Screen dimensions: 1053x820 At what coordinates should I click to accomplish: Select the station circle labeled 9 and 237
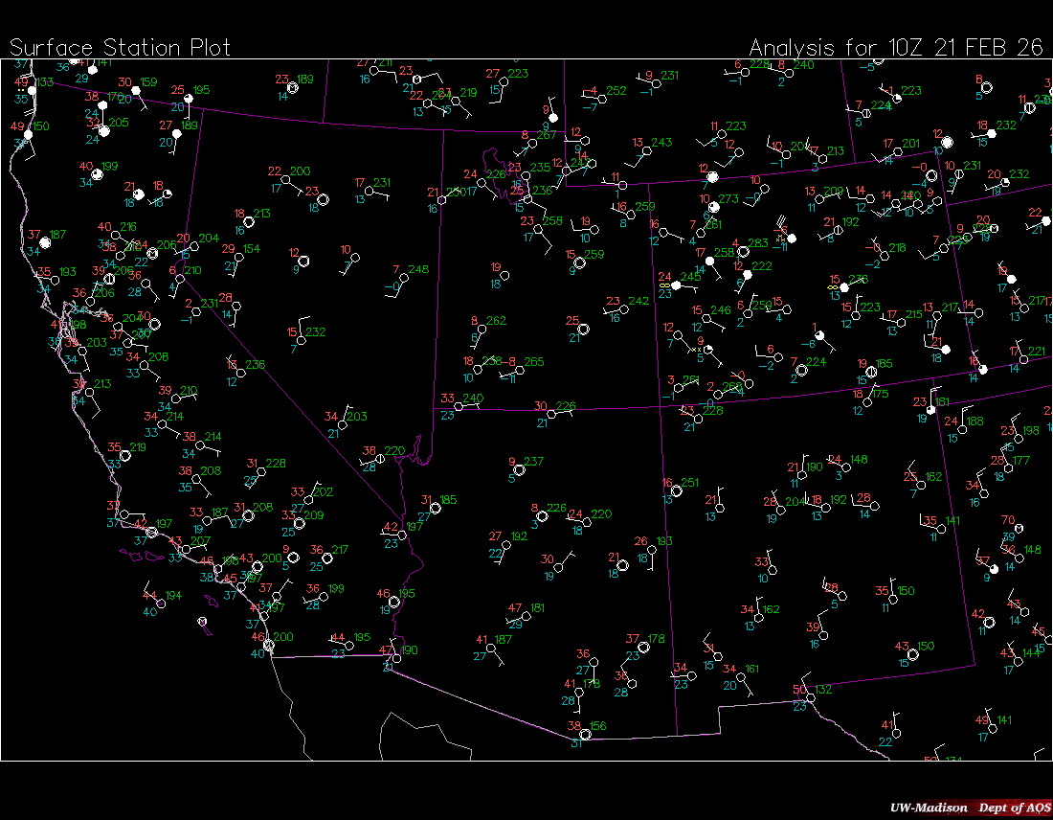(519, 469)
